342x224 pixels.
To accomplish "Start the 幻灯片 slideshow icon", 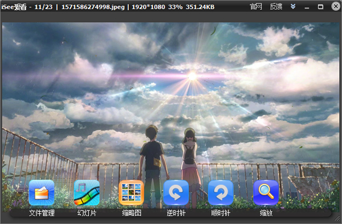I will click(87, 193).
